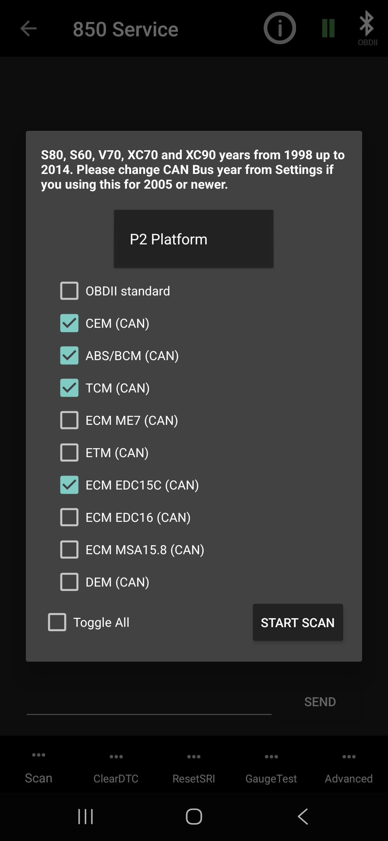Tap the SEND button
The width and height of the screenshot is (388, 841).
320,702
